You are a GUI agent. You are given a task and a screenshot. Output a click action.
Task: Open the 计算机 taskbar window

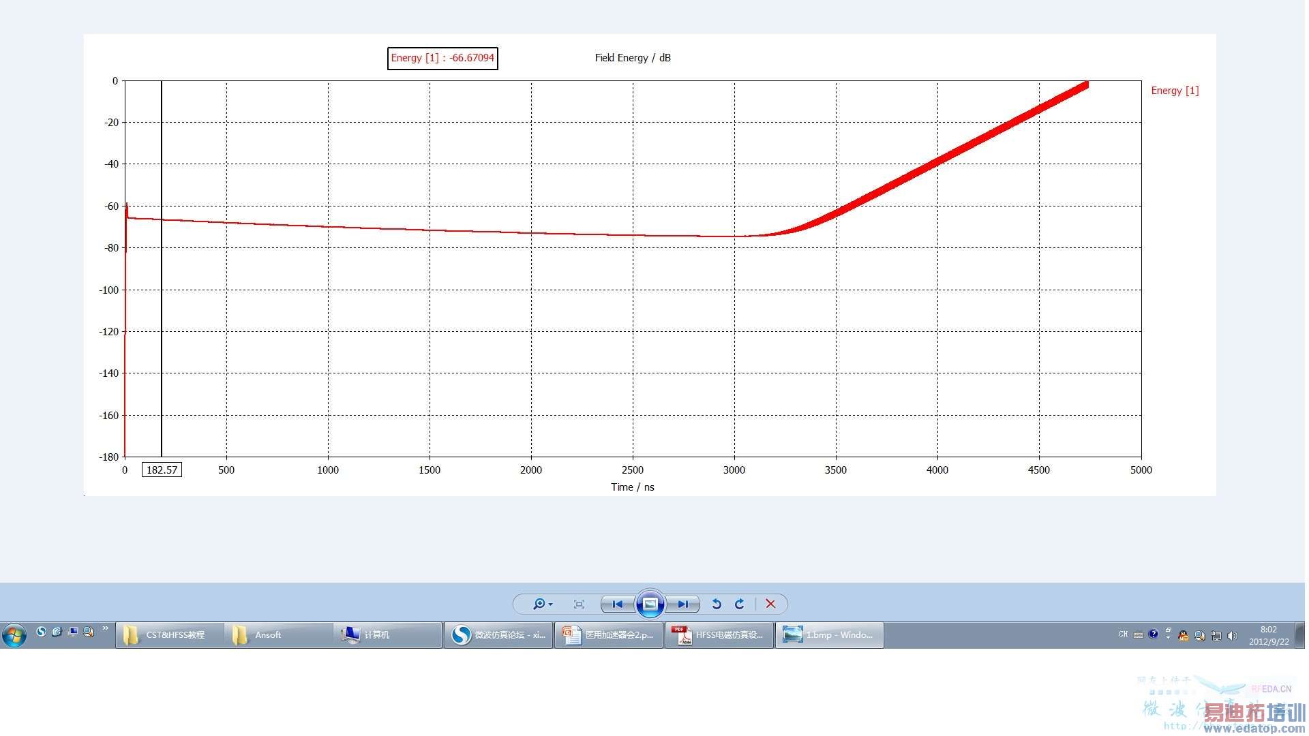pos(375,635)
